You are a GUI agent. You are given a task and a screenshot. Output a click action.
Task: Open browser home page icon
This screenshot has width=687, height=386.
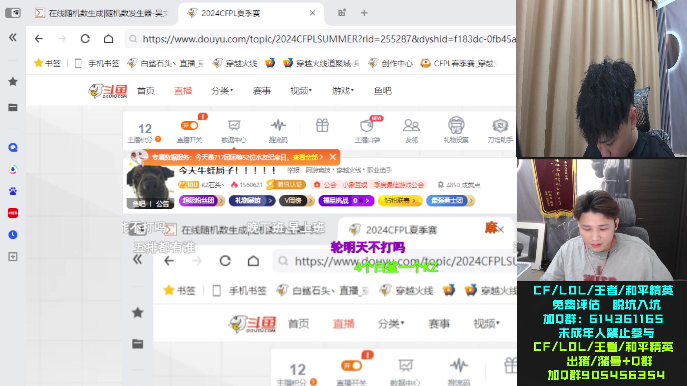(108, 39)
